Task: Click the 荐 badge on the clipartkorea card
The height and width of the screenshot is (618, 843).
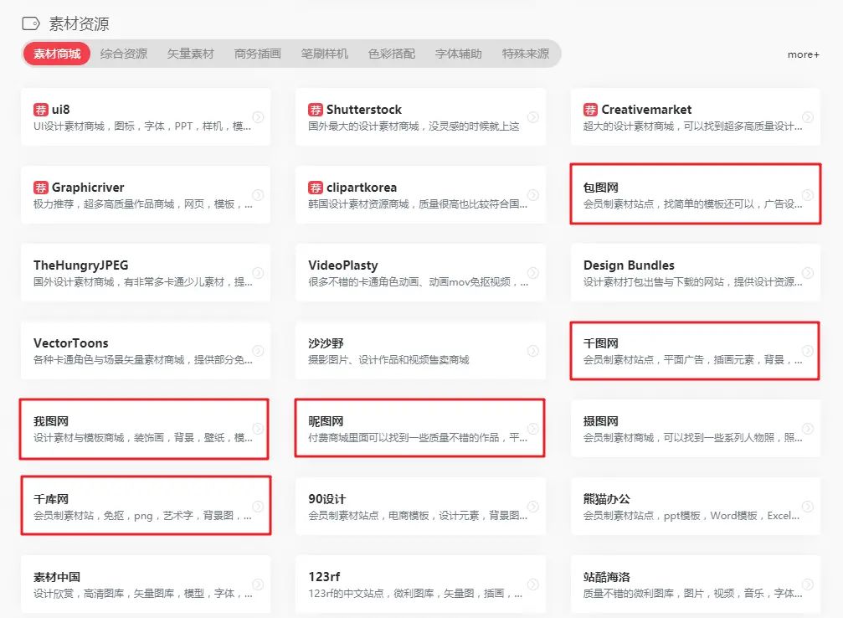Action: [315, 187]
